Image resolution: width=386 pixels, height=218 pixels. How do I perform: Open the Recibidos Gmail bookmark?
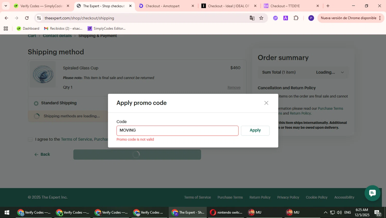coord(63,29)
